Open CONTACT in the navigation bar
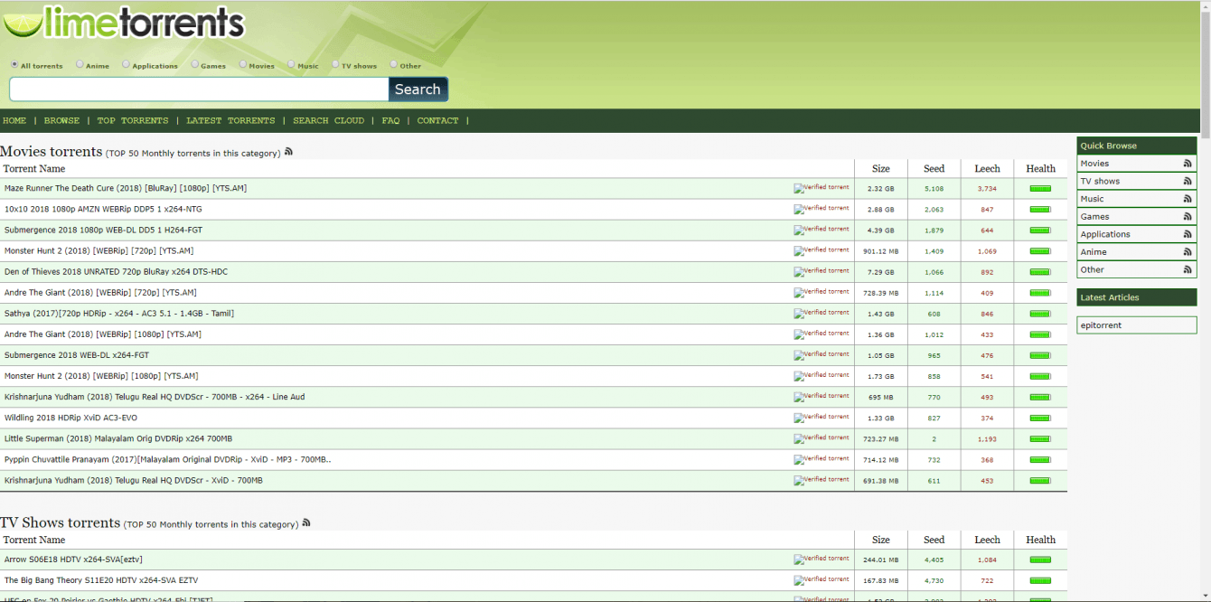Screen dimensions: 1211x602 click(437, 120)
